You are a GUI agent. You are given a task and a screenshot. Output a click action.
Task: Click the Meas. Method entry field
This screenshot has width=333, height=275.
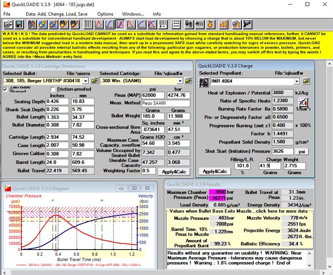(x=166, y=103)
